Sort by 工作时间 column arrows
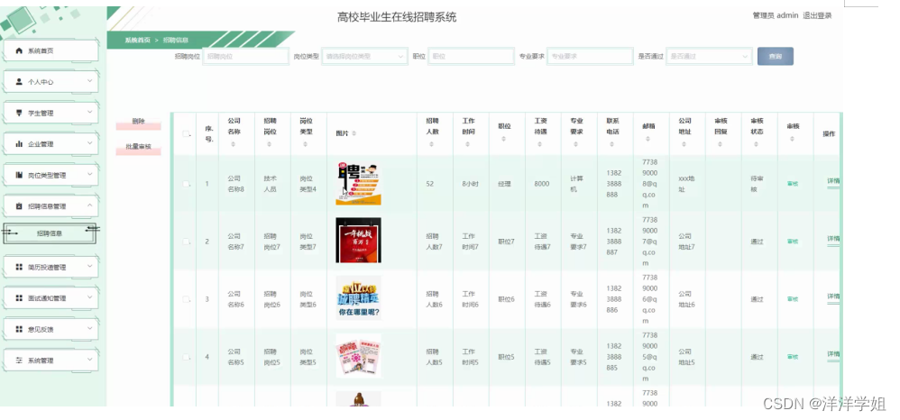This screenshot has height=420, width=900. coord(468,144)
